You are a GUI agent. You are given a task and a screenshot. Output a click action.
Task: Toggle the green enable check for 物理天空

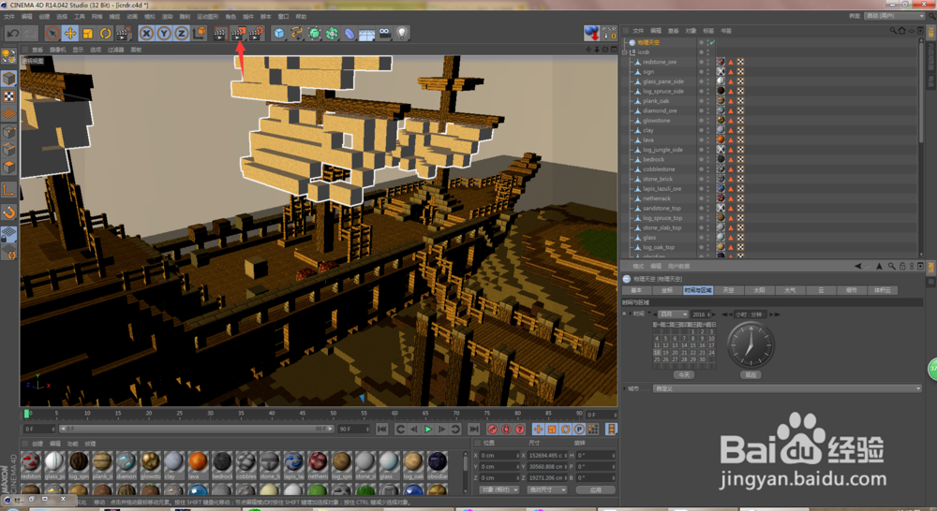tap(711, 42)
